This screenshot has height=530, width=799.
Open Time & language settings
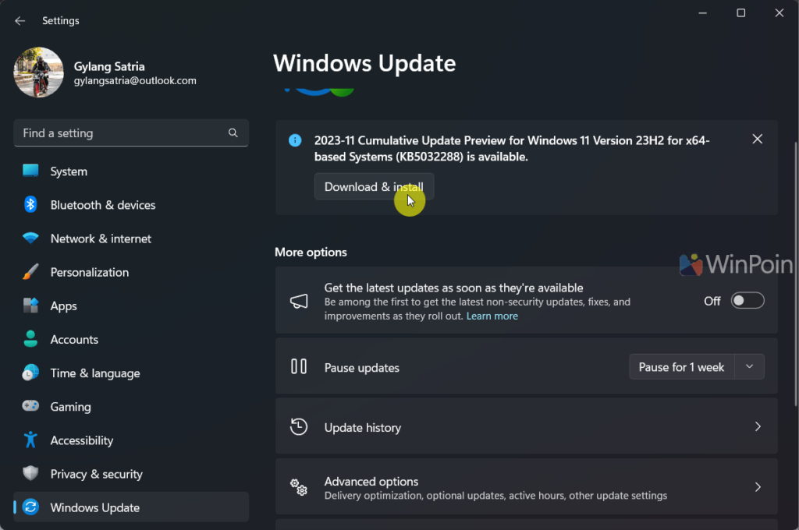94,373
